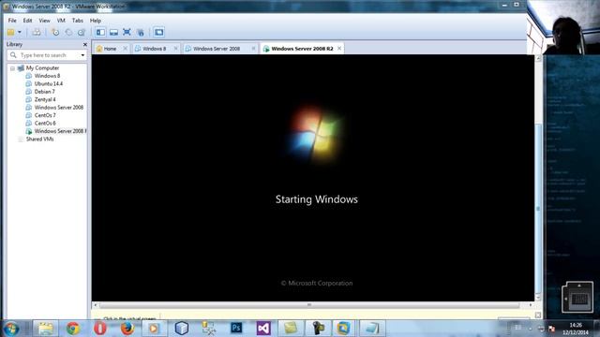Open the Windows Start menu
This screenshot has width=600, height=337.
(11, 329)
